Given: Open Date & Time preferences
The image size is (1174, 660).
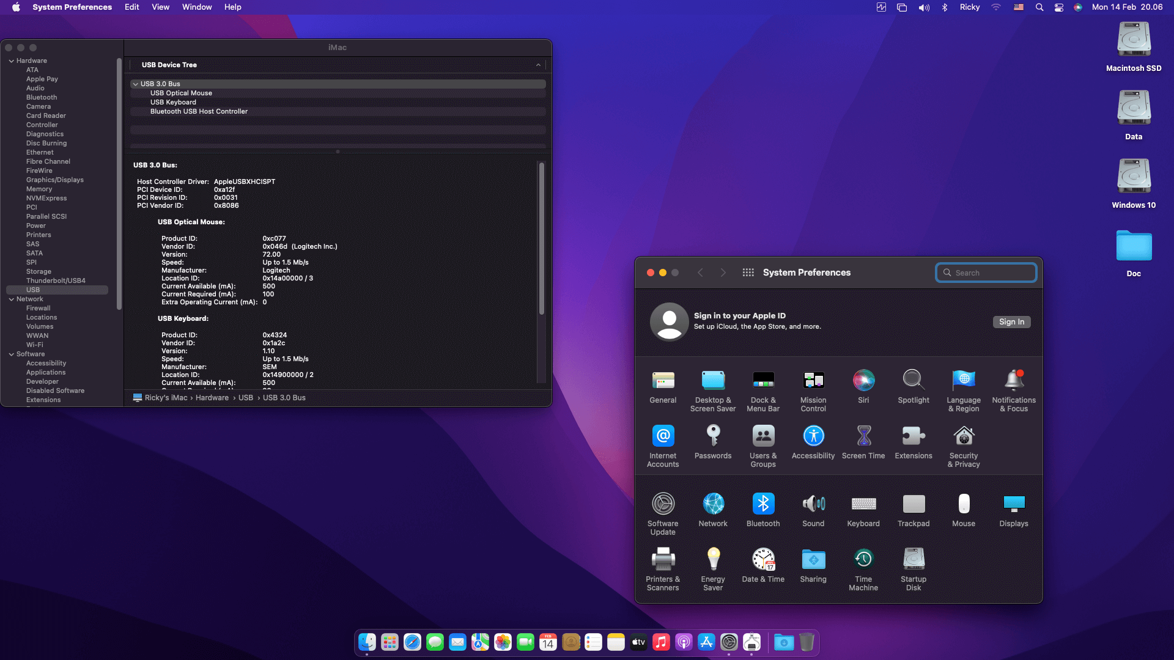Looking at the screenshot, I should click(x=763, y=566).
